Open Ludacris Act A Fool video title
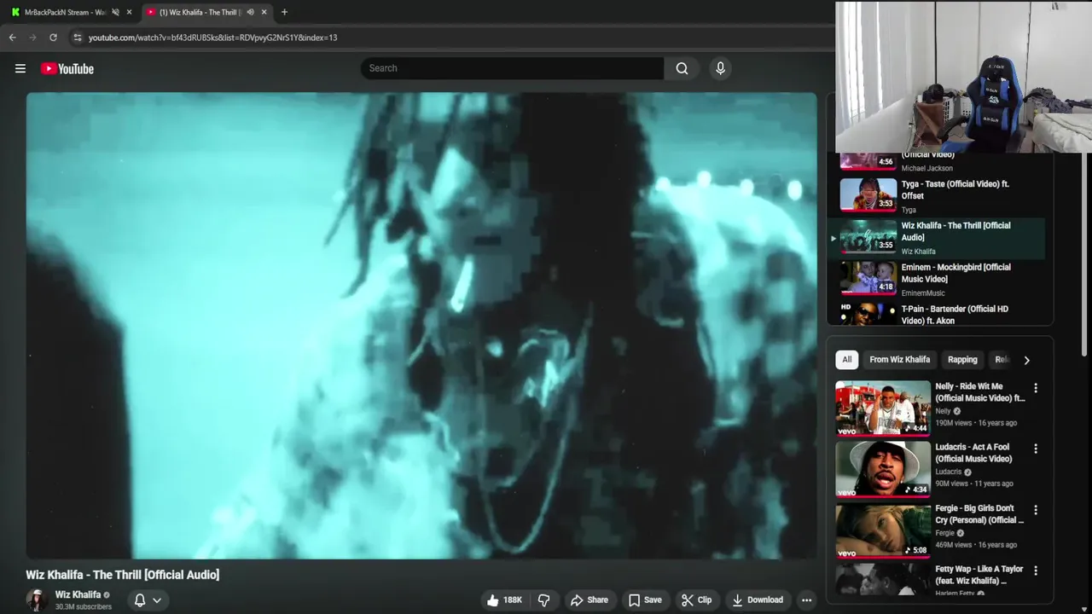 [973, 453]
